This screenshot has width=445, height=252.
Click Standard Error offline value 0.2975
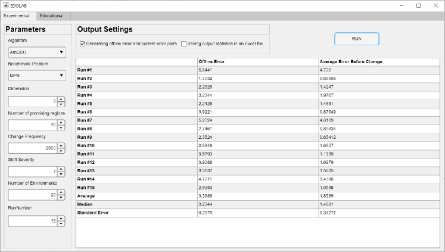(x=258, y=213)
